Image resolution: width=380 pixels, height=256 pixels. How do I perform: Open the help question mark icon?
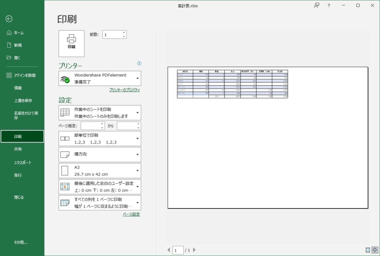tap(329, 6)
